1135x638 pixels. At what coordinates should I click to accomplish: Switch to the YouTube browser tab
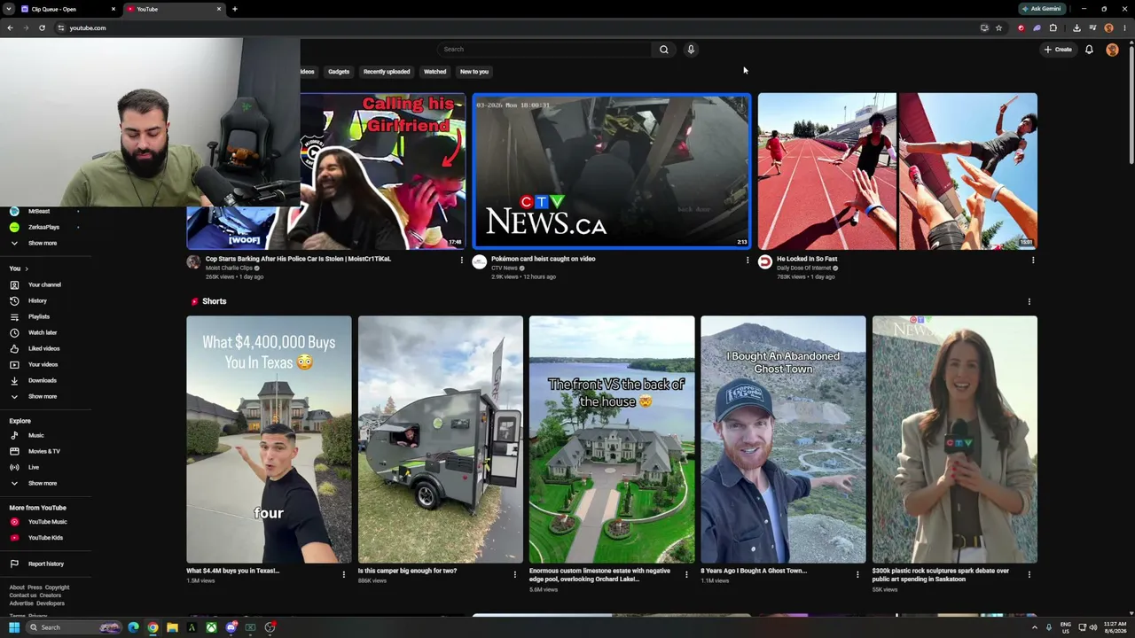tap(174, 9)
